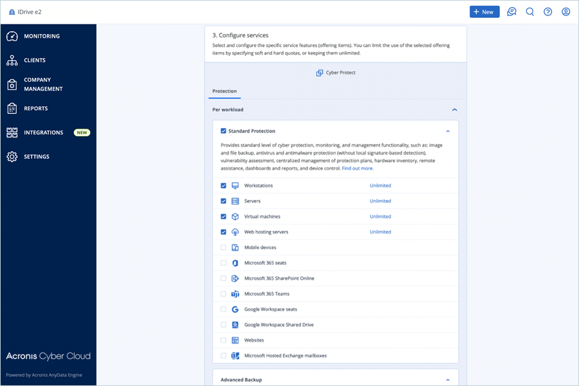Click the Clients hierarchy icon
Screen dimensions: 579x386
tap(12, 60)
